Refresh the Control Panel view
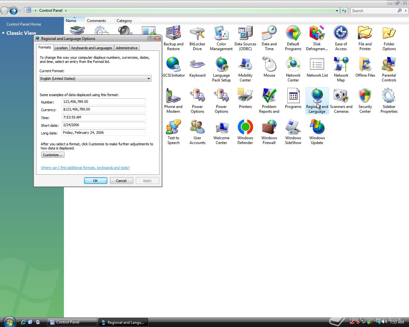The height and width of the screenshot is (327, 409). 344,11
